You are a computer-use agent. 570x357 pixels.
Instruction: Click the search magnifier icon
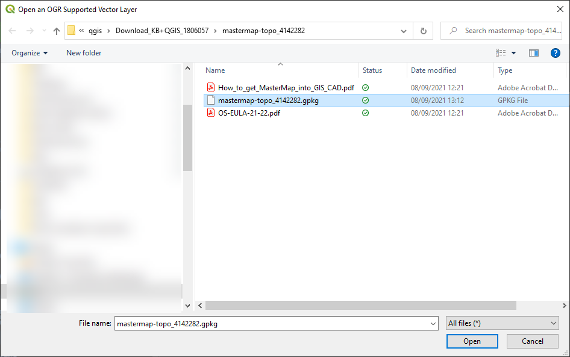pyautogui.click(x=453, y=31)
